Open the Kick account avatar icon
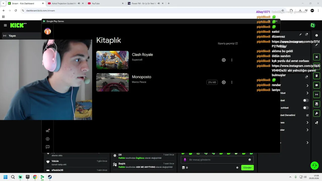 click(313, 25)
